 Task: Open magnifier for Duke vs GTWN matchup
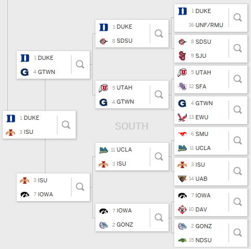(80, 65)
